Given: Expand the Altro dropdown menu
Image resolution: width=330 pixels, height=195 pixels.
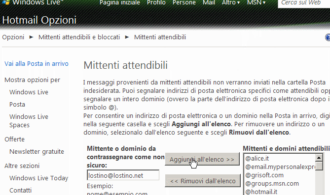Looking at the screenshot, I should [231, 2].
